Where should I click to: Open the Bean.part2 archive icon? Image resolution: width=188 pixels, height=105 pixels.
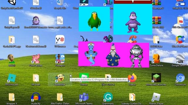tap(157, 3)
